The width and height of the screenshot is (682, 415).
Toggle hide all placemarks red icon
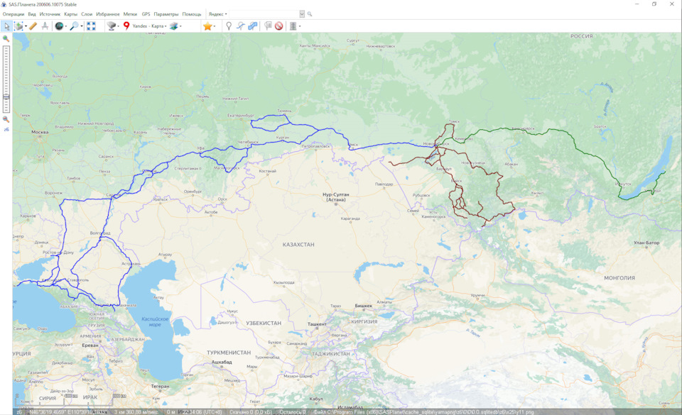click(279, 26)
